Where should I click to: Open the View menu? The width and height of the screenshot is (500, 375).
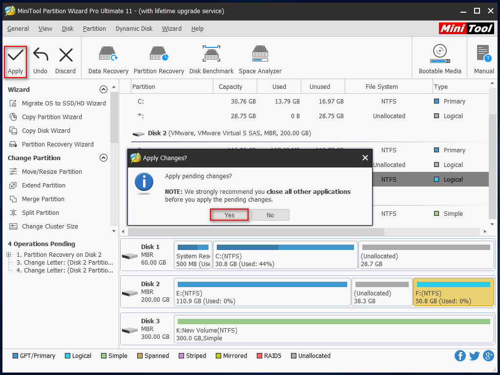click(x=45, y=29)
